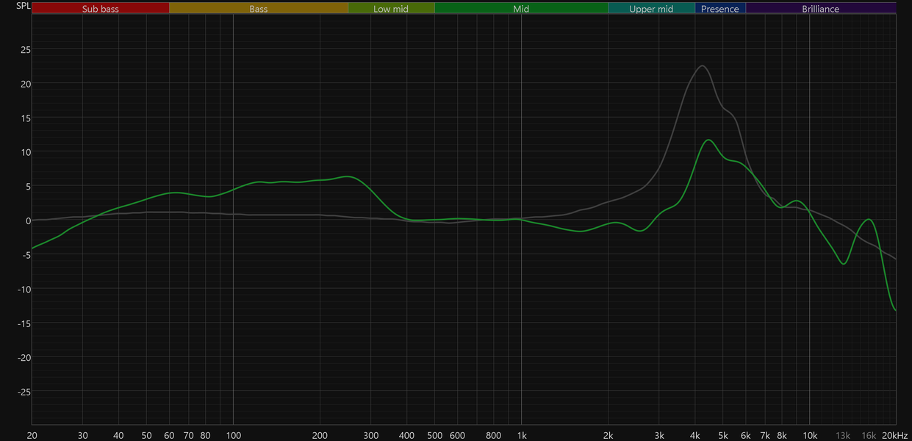Select the Bass frequency band

coord(259,9)
